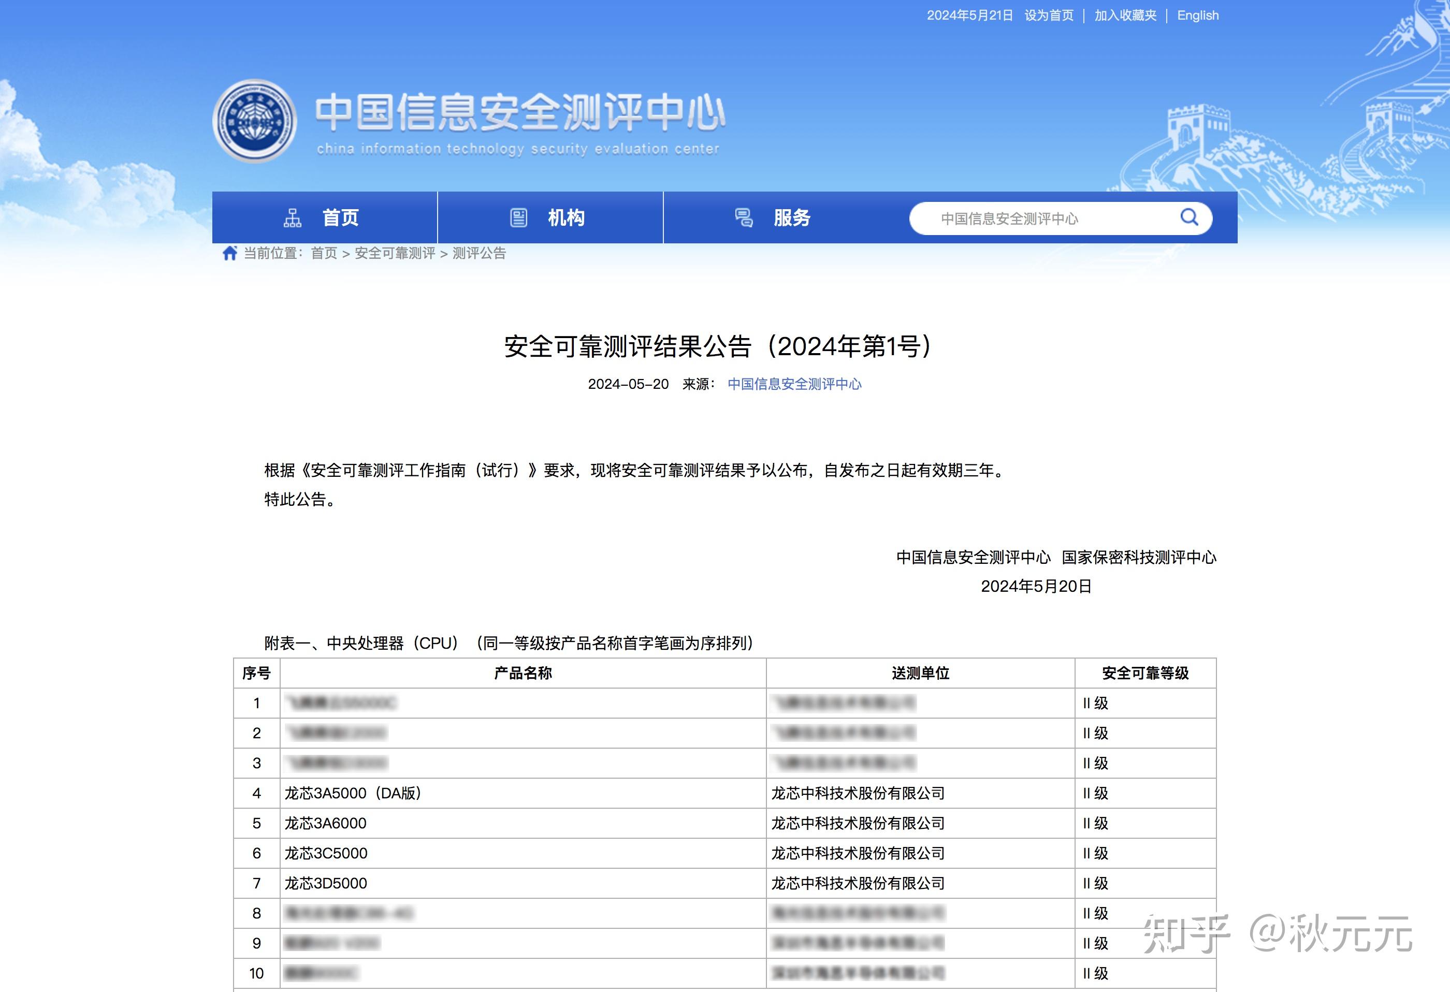
Task: Click the 产品名称 column header
Action: pos(523,673)
